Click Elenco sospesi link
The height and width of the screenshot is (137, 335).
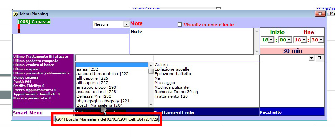pyautogui.click(x=25, y=78)
